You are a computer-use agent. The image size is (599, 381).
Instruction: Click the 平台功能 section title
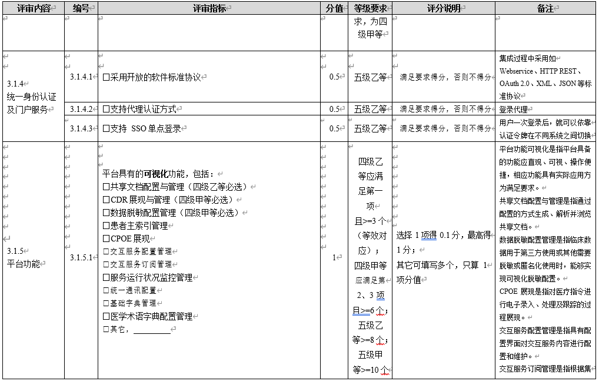pyautogui.click(x=24, y=264)
